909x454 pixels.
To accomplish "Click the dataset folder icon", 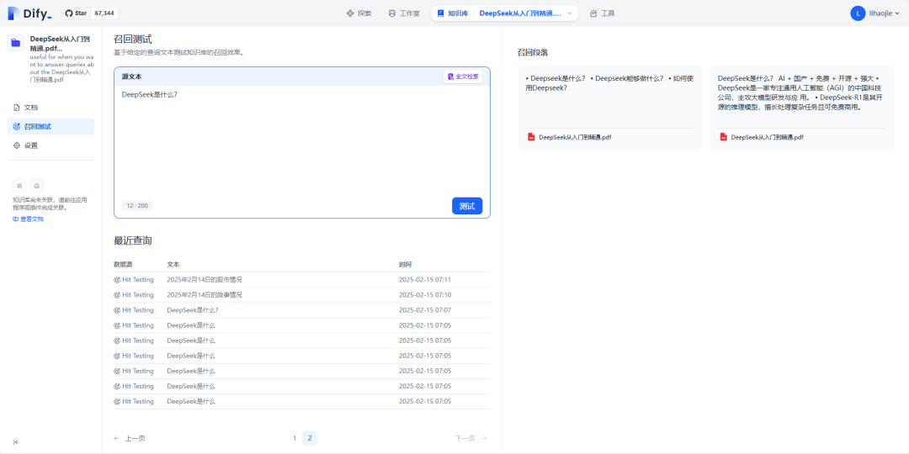I will (x=16, y=43).
